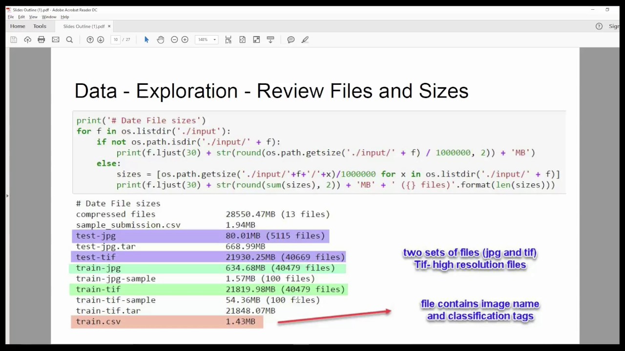Click the page number field showing 10
The height and width of the screenshot is (351, 625).
pos(116,39)
